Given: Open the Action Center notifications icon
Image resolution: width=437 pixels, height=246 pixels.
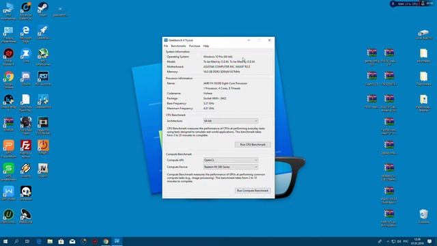Looking at the screenshot, I should click(x=429, y=241).
